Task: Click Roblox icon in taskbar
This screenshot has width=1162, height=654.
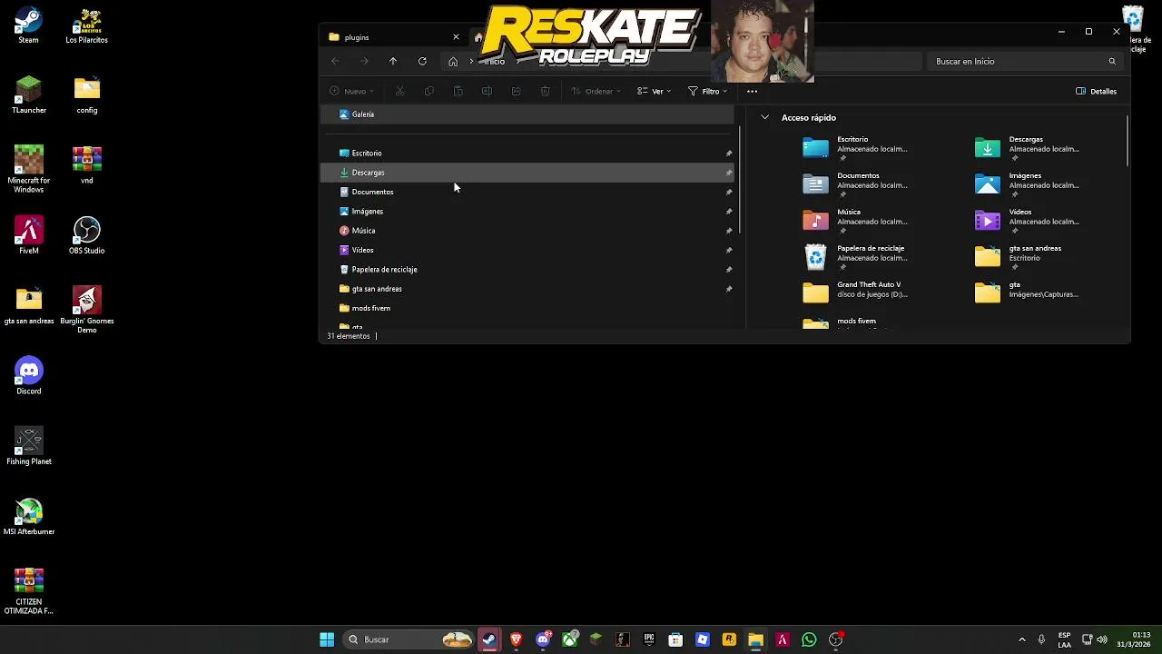Action: coord(703,639)
